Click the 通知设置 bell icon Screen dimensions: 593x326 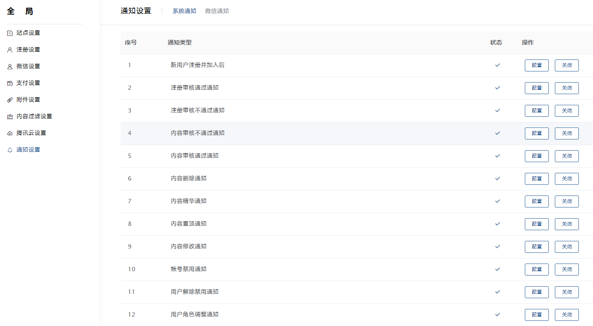click(x=10, y=150)
